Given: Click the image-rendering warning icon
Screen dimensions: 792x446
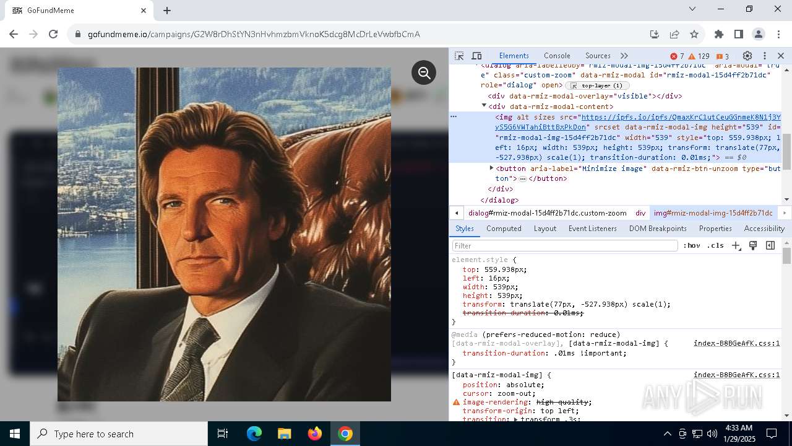Looking at the screenshot, I should [456, 402].
